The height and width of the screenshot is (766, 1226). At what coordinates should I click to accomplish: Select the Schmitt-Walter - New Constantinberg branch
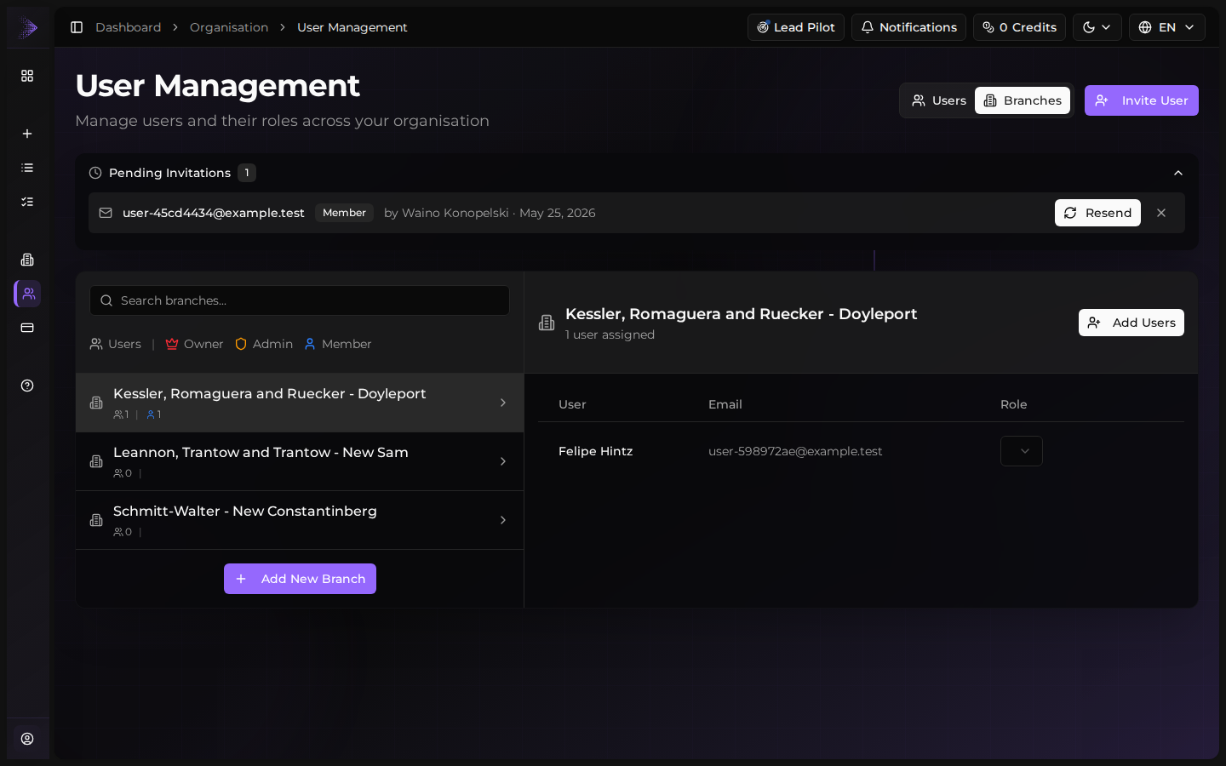tap(300, 520)
